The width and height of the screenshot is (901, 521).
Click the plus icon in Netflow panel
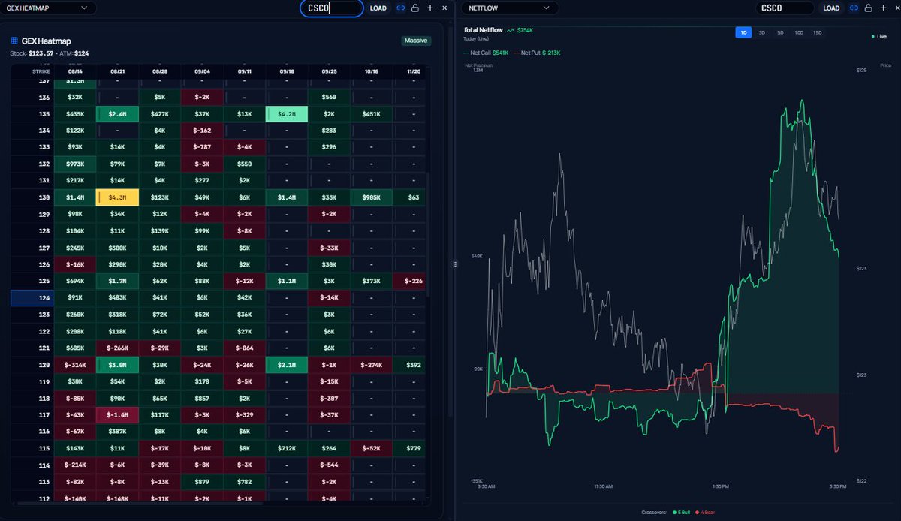(x=882, y=8)
